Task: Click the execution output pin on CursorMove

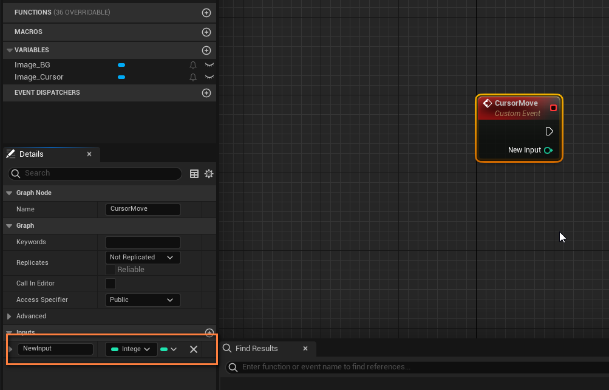Action: [x=549, y=131]
